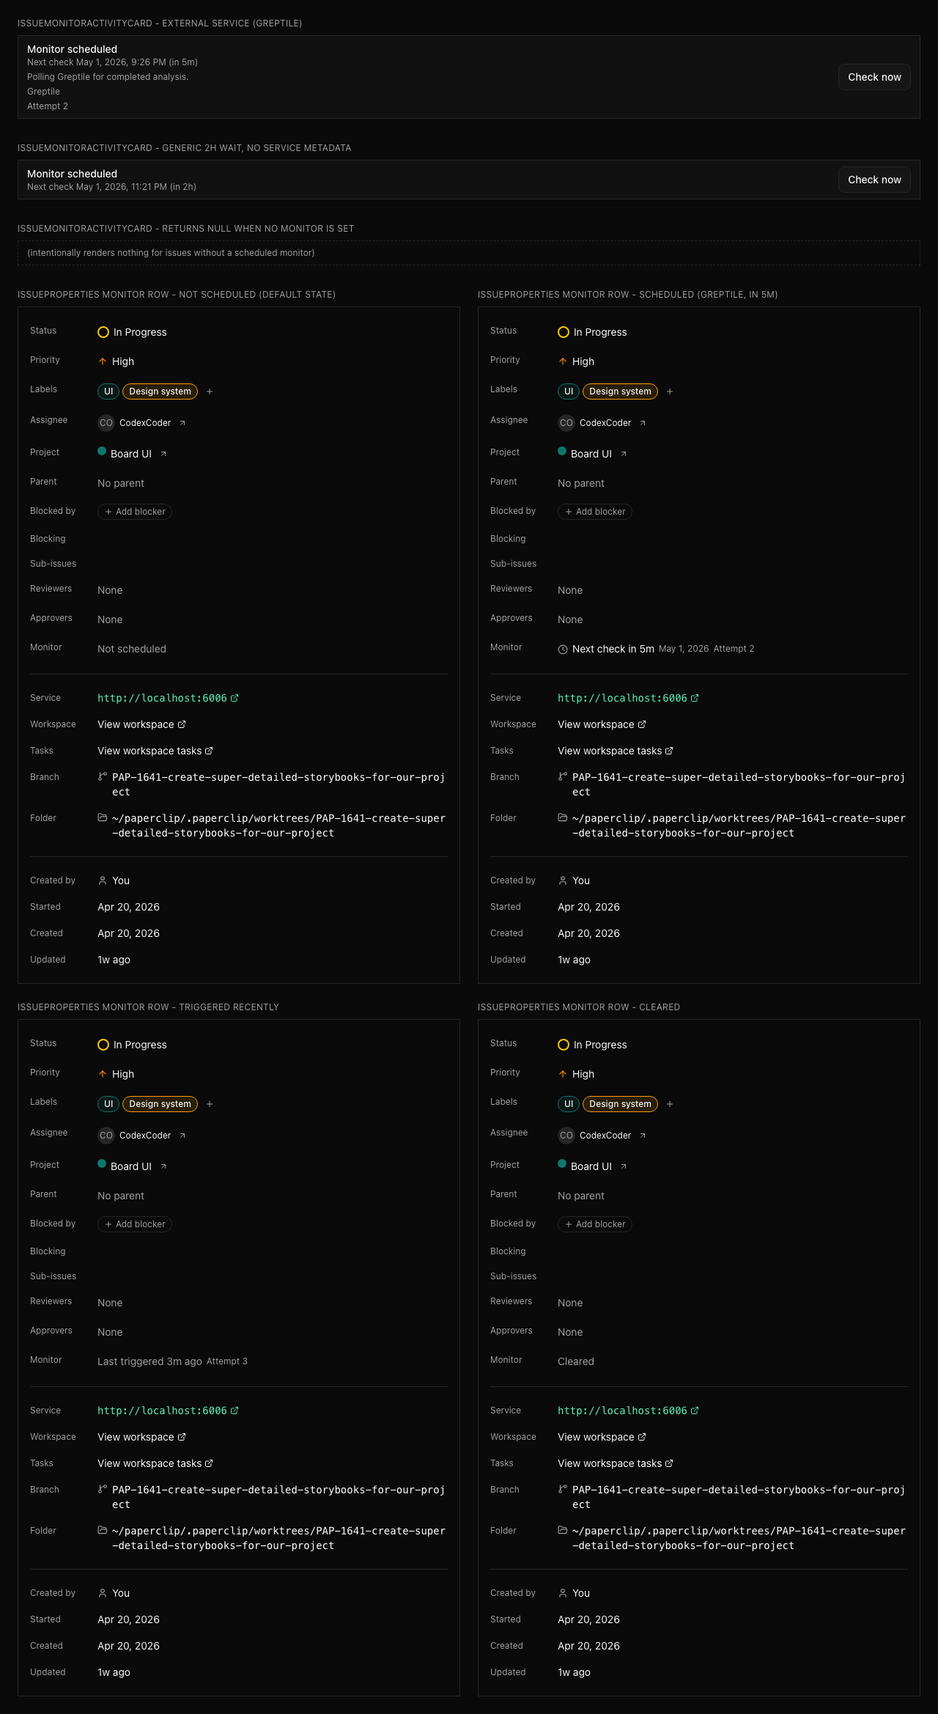Open the High priority selector in the Scheduled panel
The width and height of the screenshot is (938, 1714).
(x=576, y=361)
